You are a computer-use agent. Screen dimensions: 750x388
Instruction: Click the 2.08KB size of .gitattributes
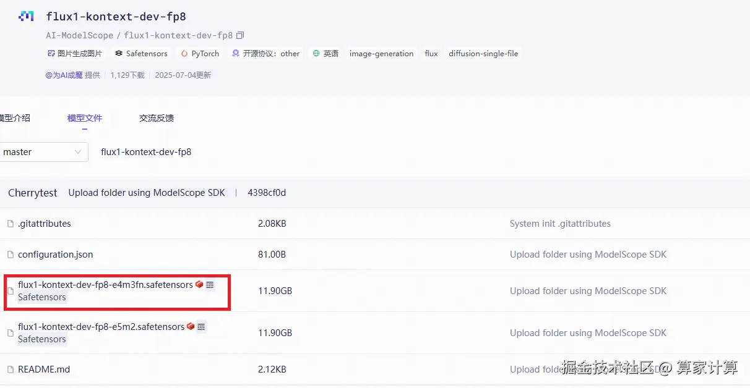pyautogui.click(x=272, y=224)
